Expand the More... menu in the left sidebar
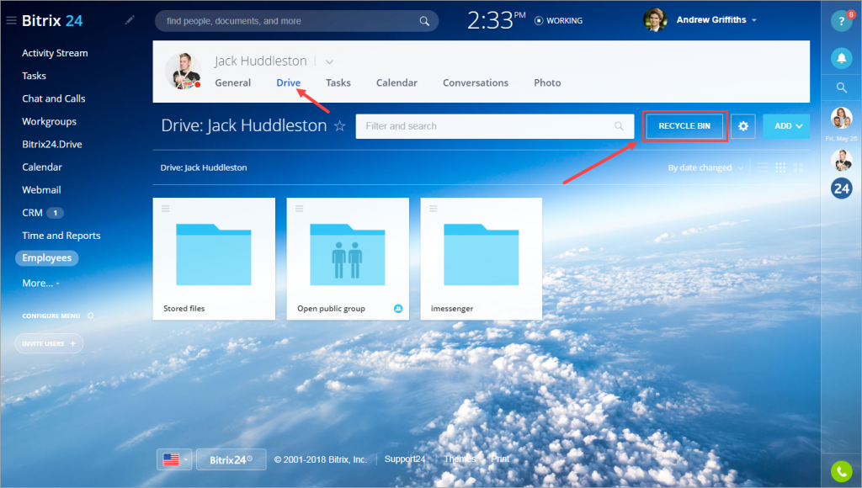The image size is (862, 488). coord(40,283)
